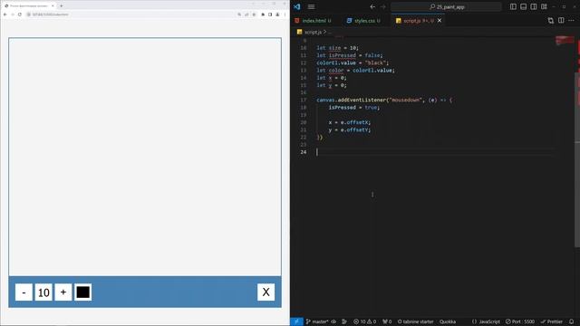Split the editor to the right

pyautogui.click(x=561, y=21)
